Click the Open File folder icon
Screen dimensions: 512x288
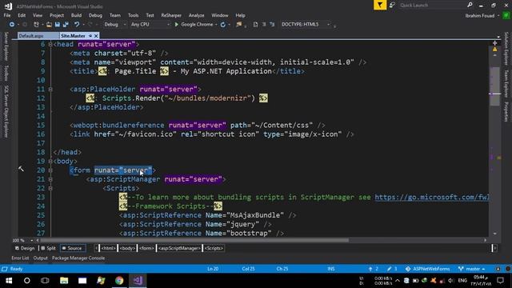pyautogui.click(x=49, y=25)
